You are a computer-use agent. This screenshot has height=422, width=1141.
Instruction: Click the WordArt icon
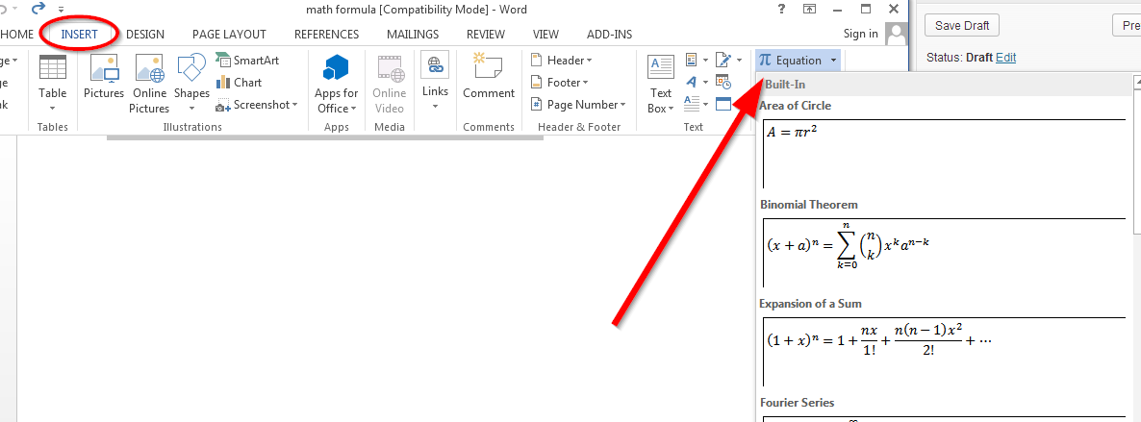click(692, 82)
